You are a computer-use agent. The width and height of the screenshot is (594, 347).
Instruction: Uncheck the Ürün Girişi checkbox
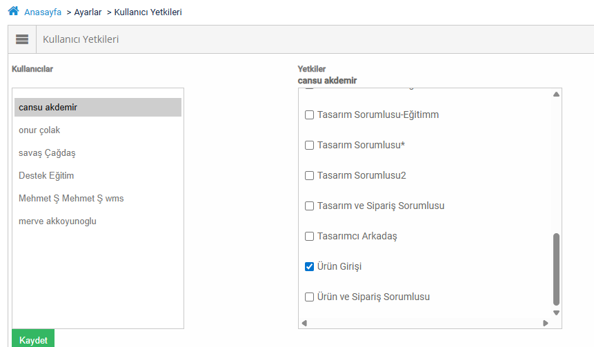(x=310, y=267)
